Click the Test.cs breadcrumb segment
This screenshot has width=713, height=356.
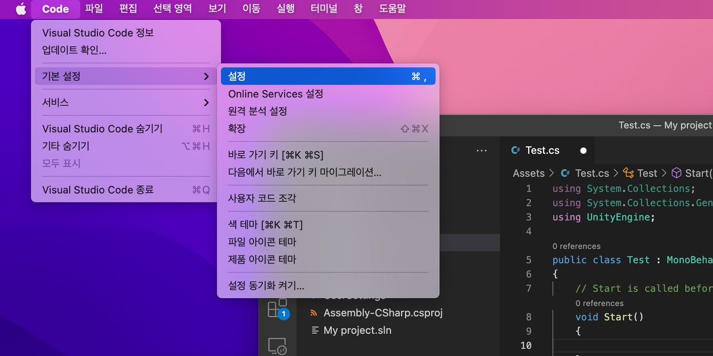point(585,173)
